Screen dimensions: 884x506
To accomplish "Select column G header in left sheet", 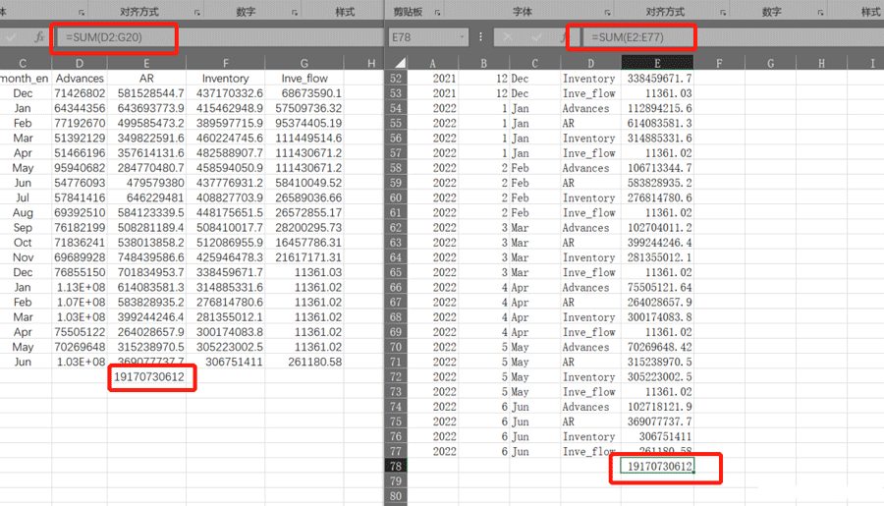I will 304,62.
